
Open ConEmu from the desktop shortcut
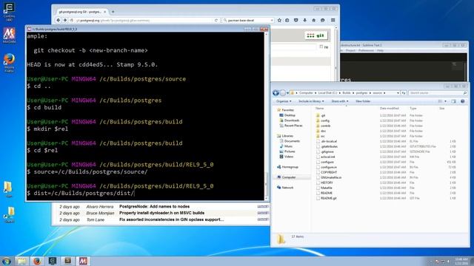[9, 12]
